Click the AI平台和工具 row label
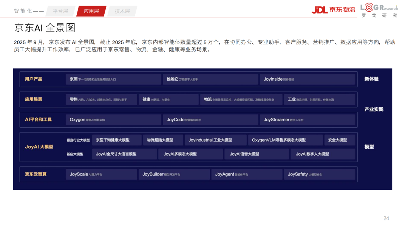Screen dimensions: 408x229 tap(38, 119)
